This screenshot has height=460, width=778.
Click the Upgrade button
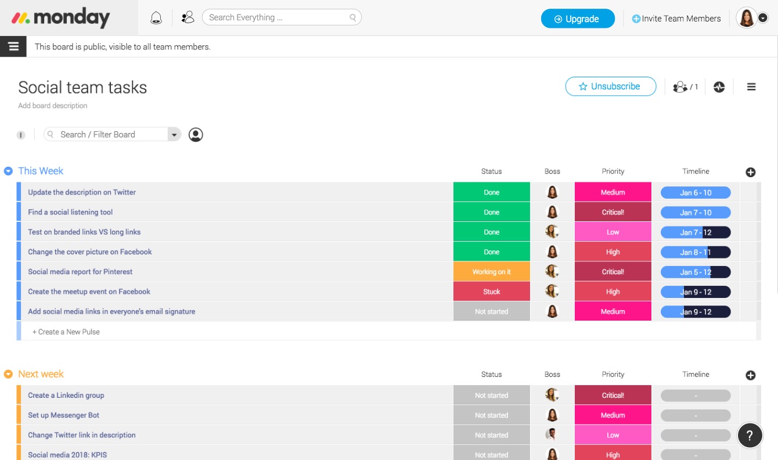[577, 19]
